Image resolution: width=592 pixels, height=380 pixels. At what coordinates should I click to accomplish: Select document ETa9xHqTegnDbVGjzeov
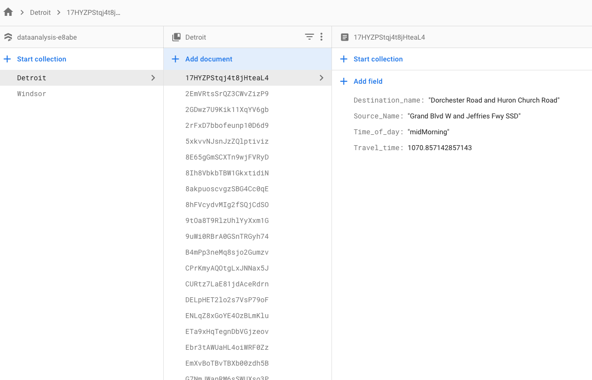tap(227, 331)
